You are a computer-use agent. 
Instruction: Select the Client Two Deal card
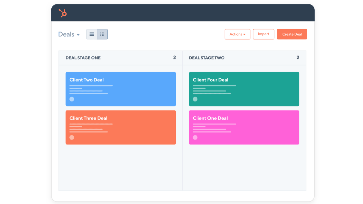pos(121,89)
